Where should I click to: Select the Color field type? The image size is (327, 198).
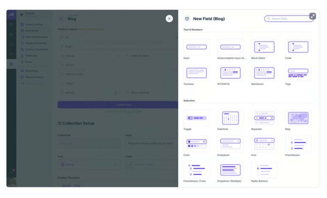197,144
